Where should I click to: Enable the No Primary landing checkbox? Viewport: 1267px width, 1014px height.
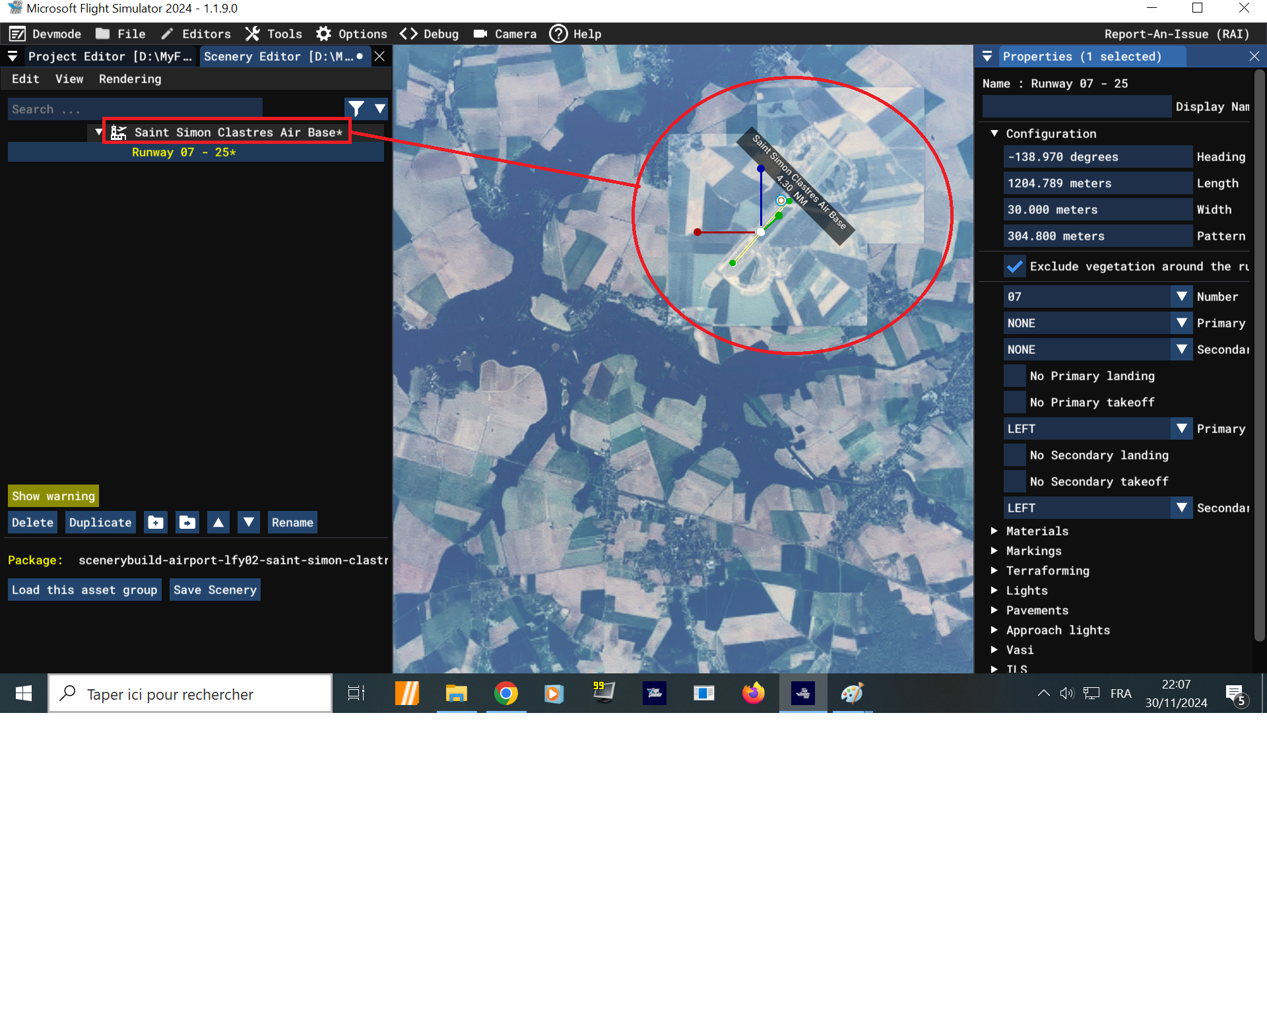(x=1015, y=376)
